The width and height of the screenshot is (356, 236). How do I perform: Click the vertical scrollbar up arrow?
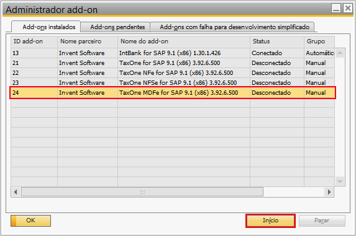coord(340,53)
